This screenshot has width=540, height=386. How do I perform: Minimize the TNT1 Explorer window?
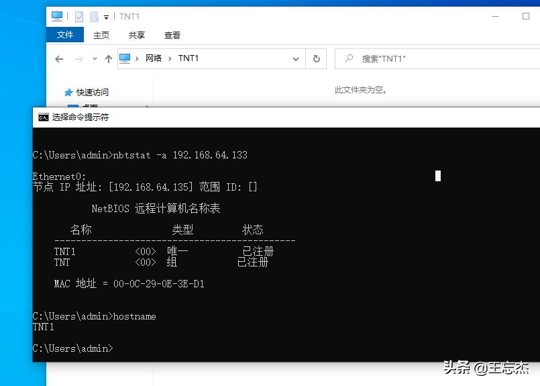[x=496, y=16]
